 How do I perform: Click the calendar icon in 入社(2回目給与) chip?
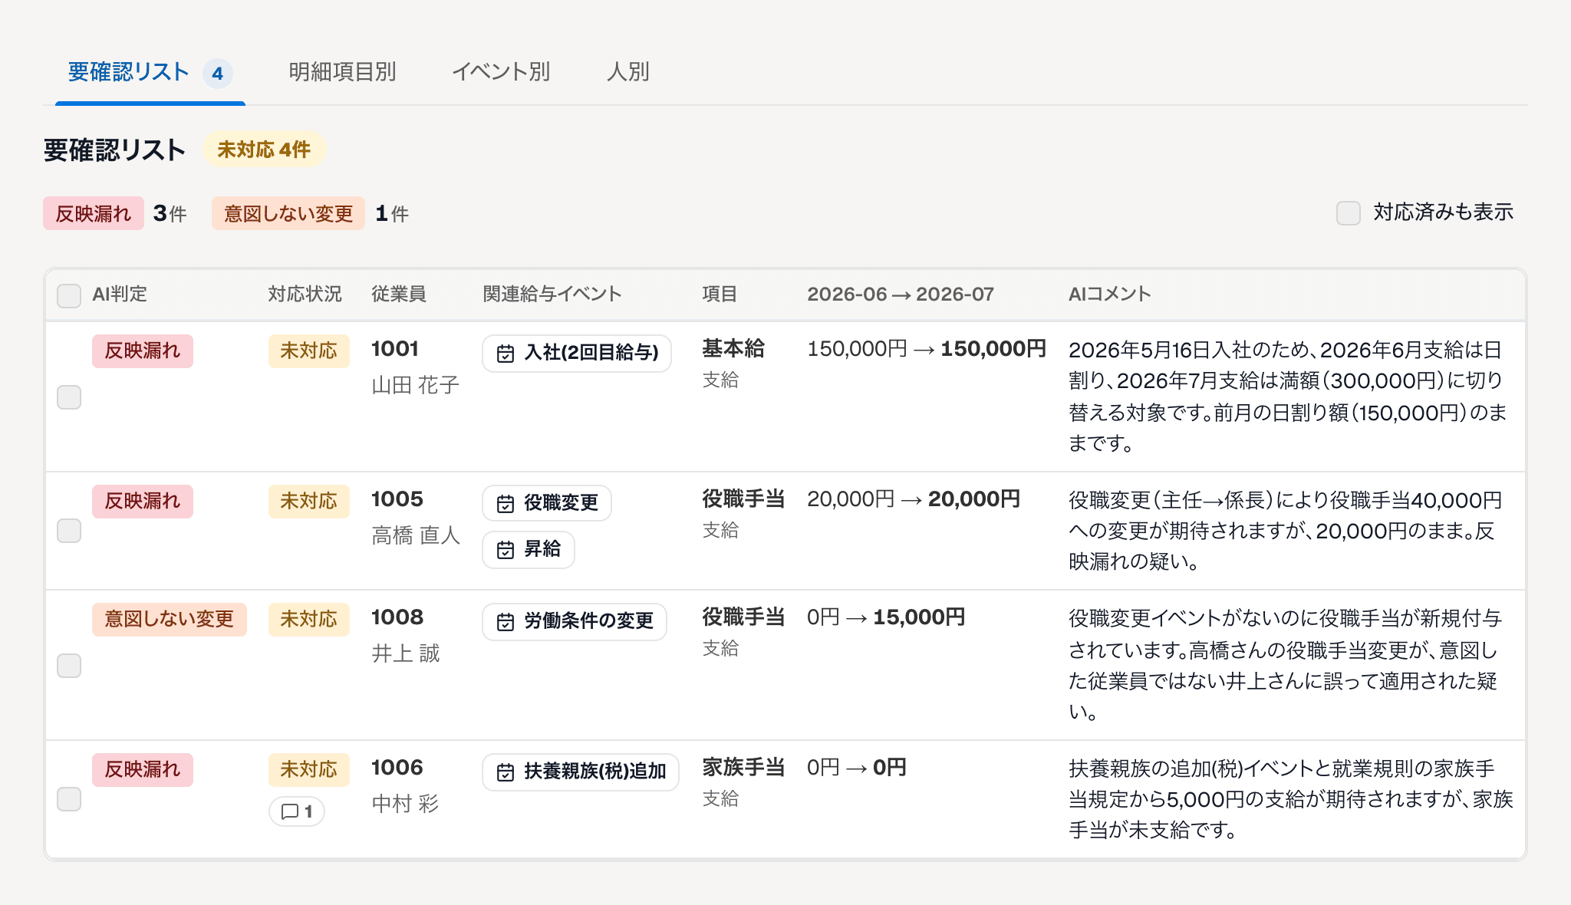pos(505,354)
